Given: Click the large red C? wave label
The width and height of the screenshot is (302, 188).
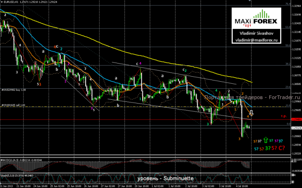Looking at the screenshot, I should (282, 148).
